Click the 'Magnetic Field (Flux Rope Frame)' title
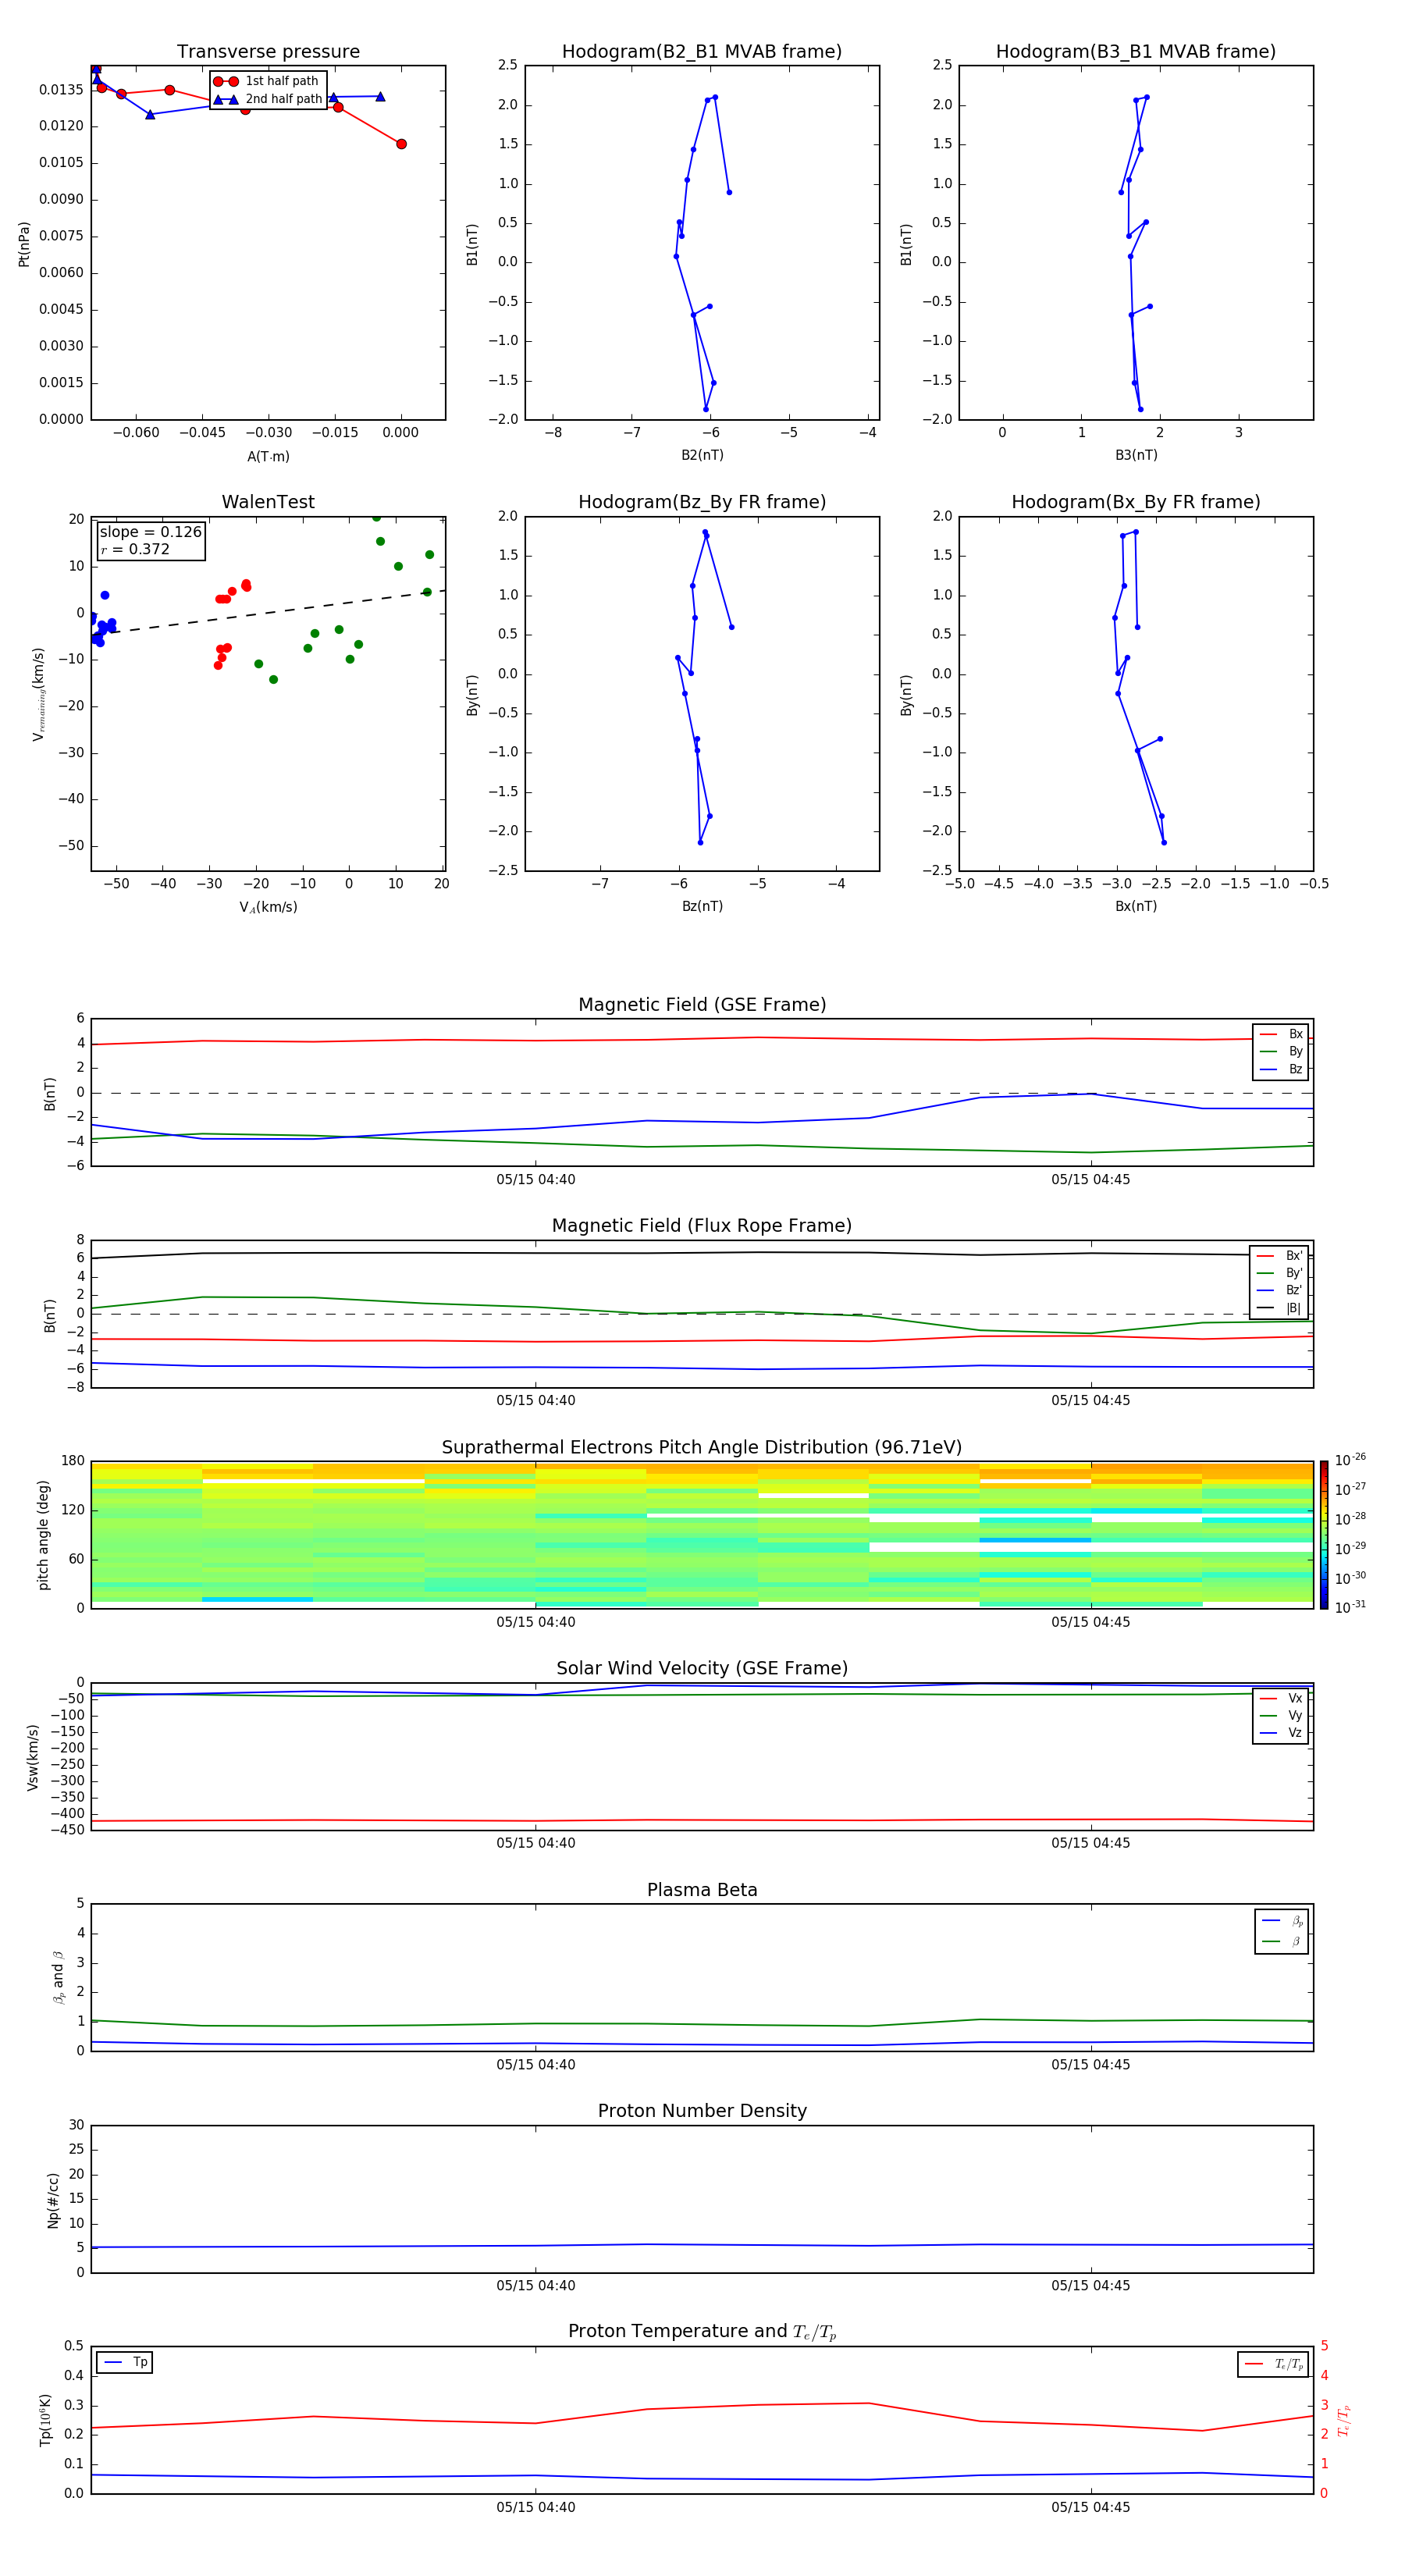 702,1225
